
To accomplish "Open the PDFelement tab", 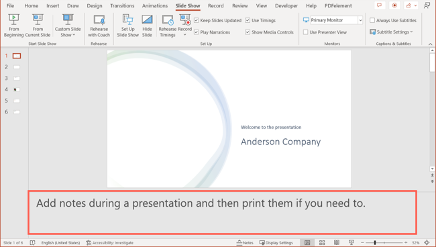I will [338, 5].
